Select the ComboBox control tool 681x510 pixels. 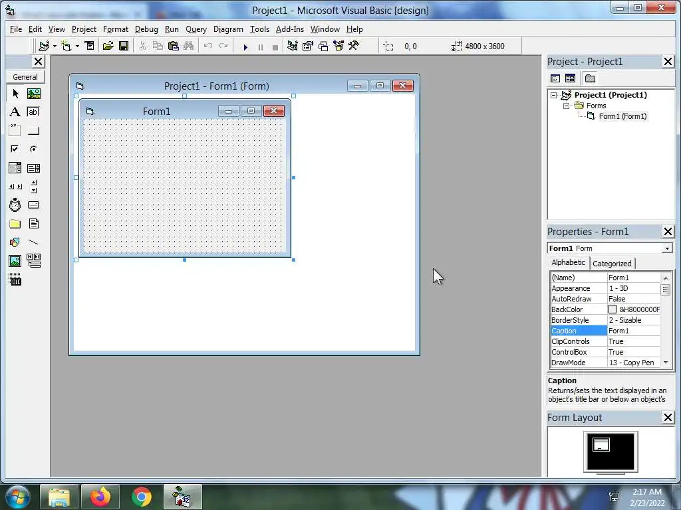pyautogui.click(x=15, y=168)
